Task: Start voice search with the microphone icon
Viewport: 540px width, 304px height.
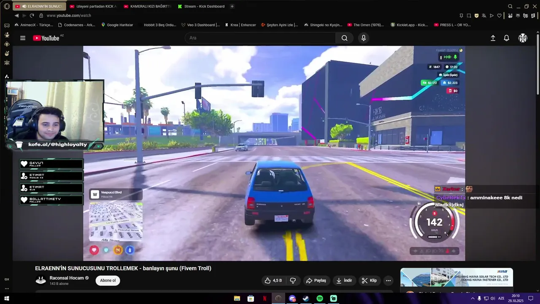Action: click(x=364, y=38)
